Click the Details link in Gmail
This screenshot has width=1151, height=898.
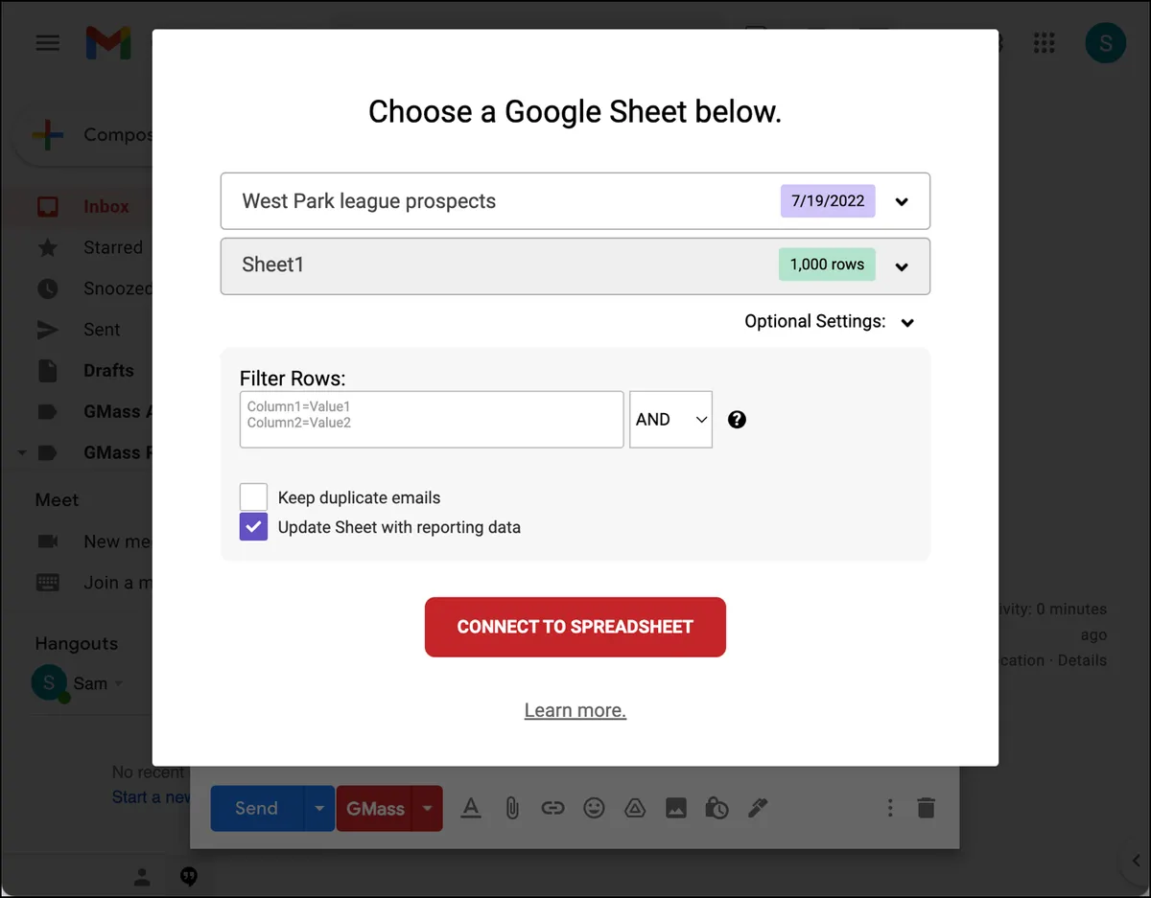point(1082,660)
